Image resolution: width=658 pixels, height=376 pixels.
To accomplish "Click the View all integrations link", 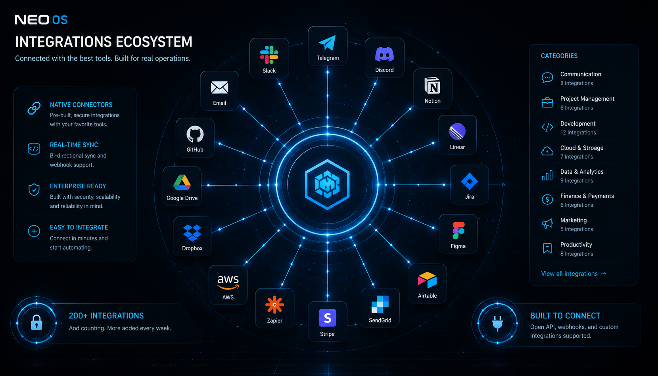I will pyautogui.click(x=574, y=274).
